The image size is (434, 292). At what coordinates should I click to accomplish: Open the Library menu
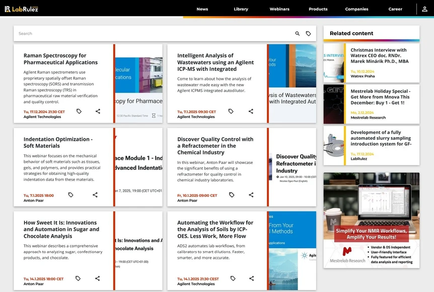point(241,9)
